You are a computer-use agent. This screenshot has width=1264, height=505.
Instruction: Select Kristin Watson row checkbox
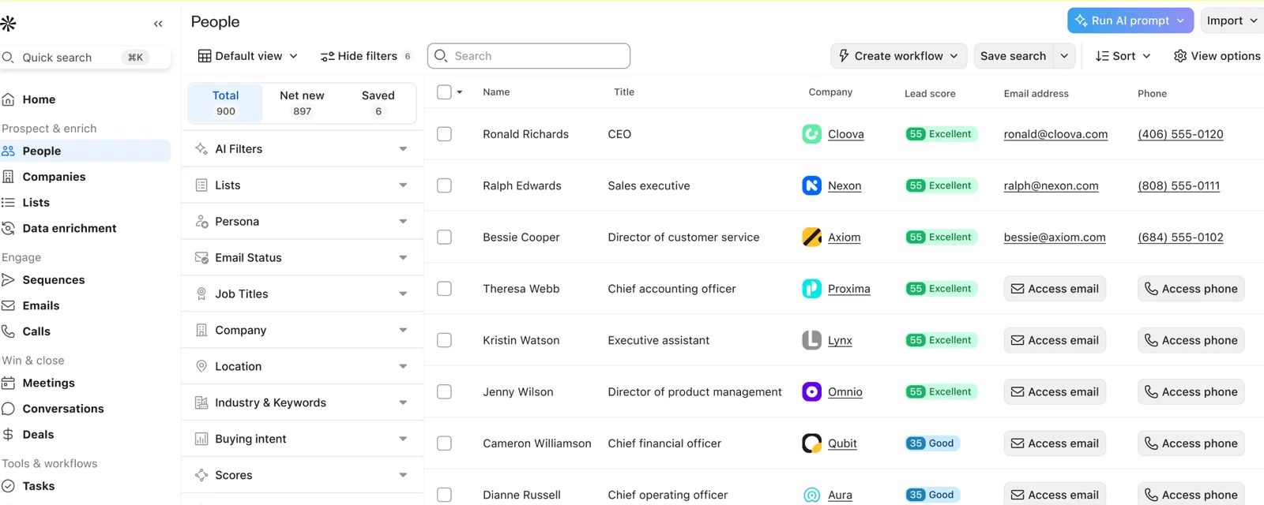444,340
